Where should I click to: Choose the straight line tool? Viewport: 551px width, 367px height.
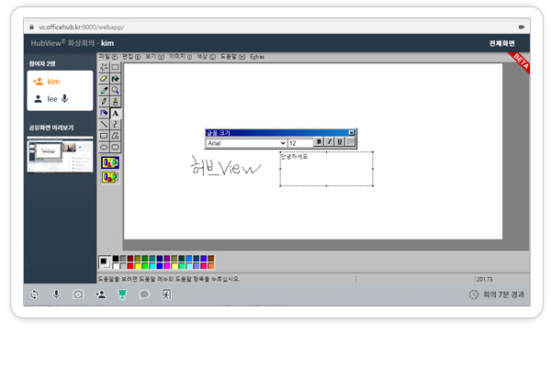(104, 125)
